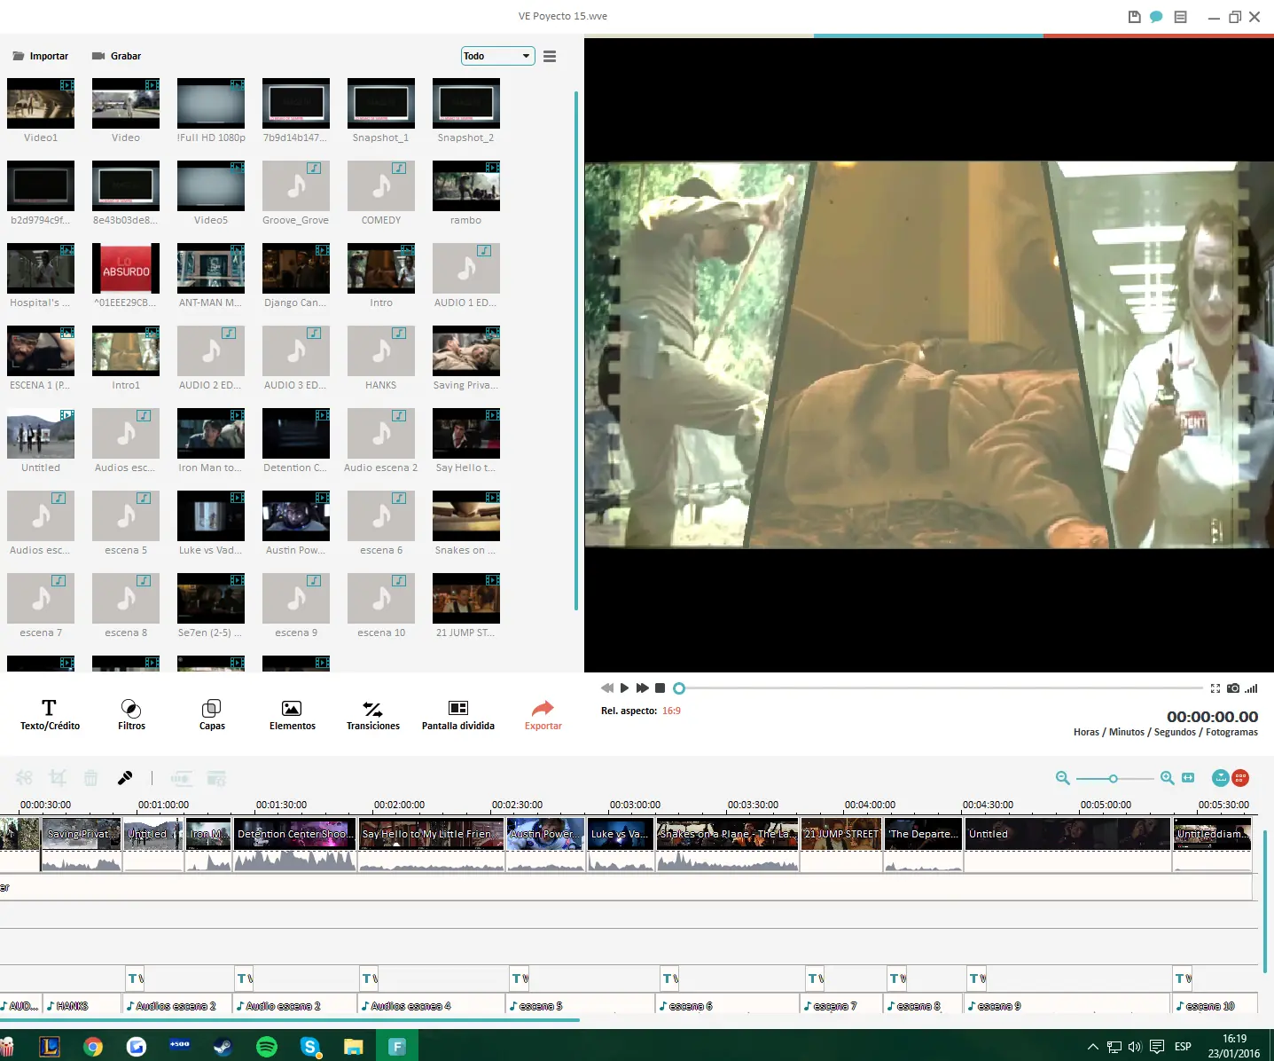
Task: Open the Filtros tab
Action: (x=131, y=715)
